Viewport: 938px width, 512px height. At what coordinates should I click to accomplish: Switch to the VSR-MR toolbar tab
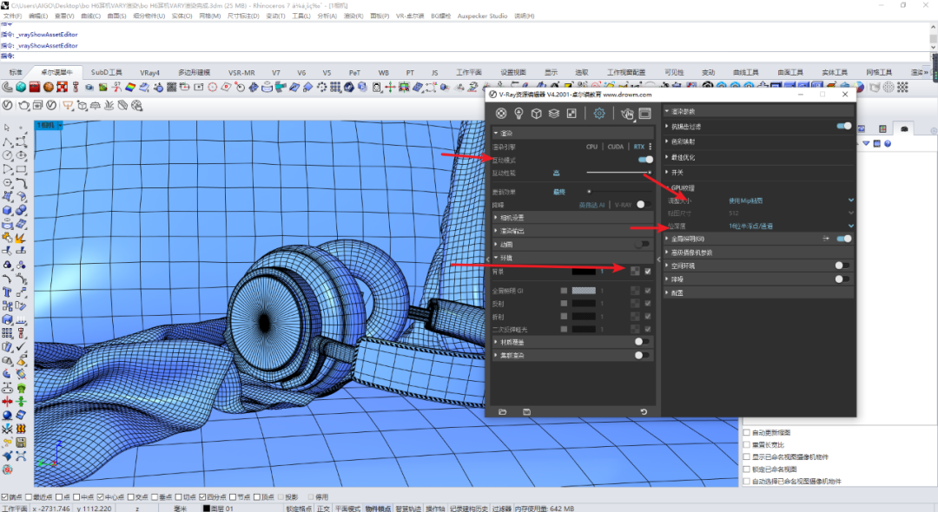point(241,72)
